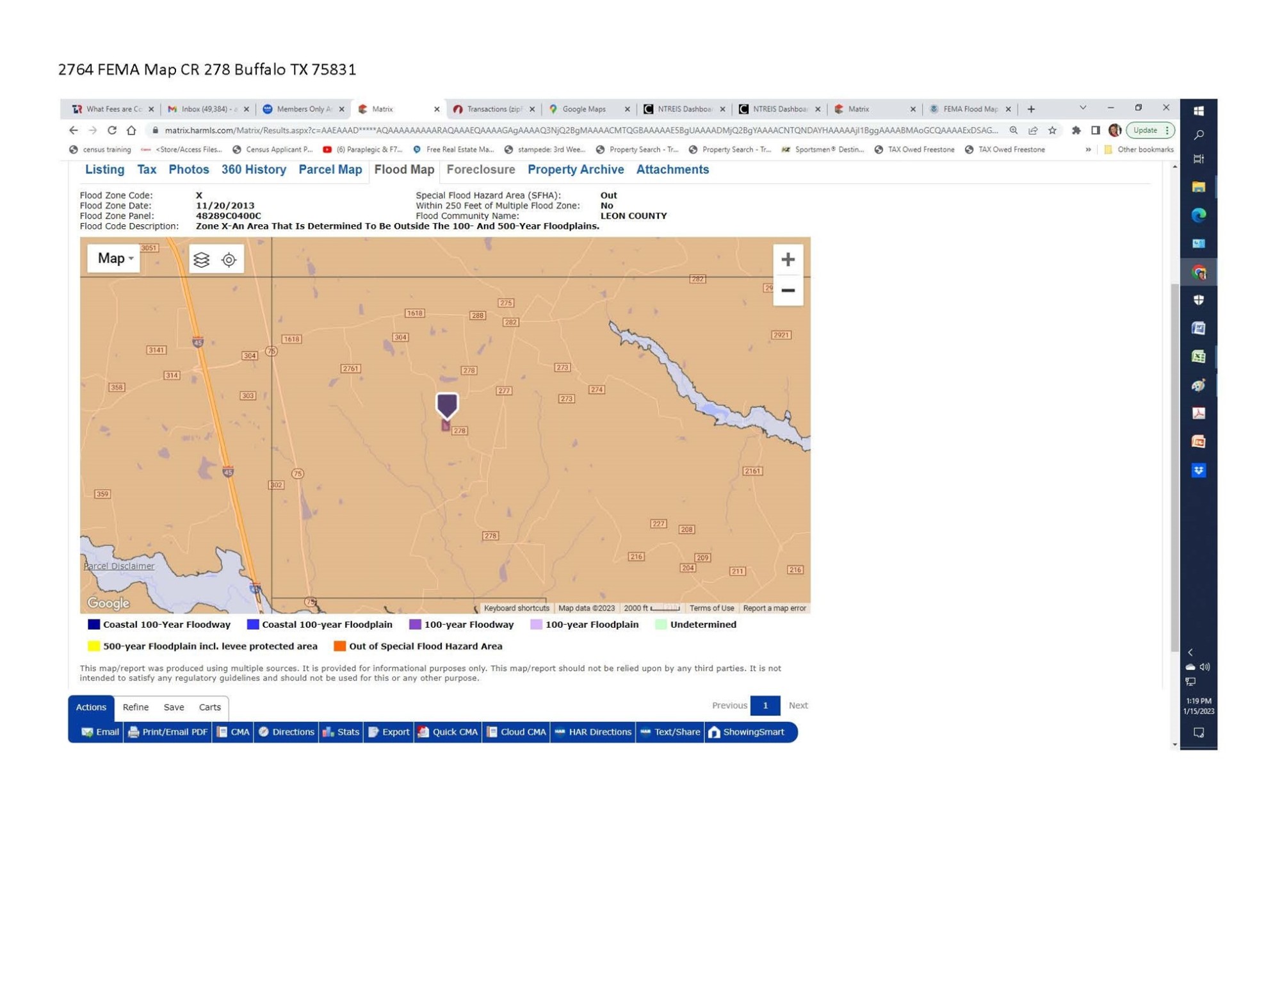Image resolution: width=1273 pixels, height=984 pixels.
Task: Open the map Terms of Use link
Action: pyautogui.click(x=711, y=608)
